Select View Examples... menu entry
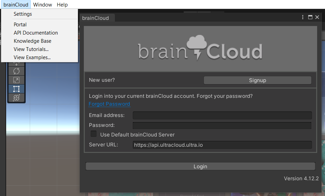The width and height of the screenshot is (325, 196). [x=39, y=57]
